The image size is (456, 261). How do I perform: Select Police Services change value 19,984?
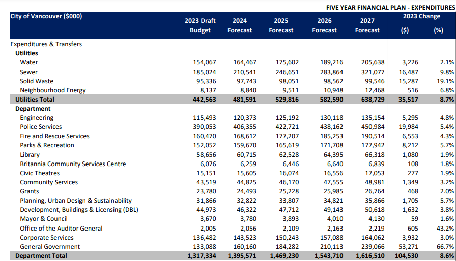[408, 127]
